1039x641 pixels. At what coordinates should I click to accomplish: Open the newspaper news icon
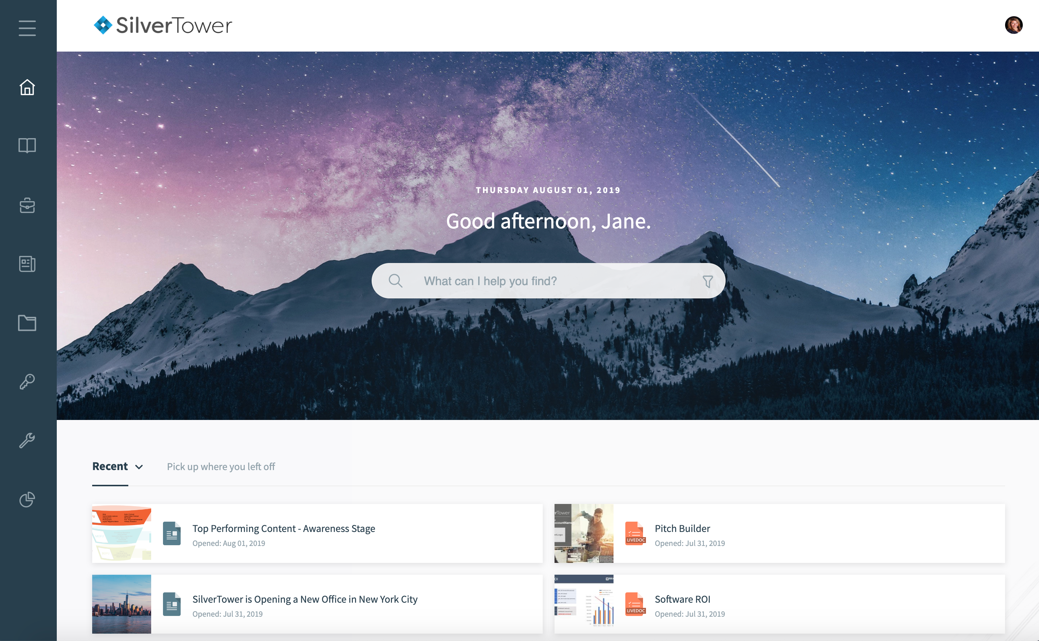coord(27,264)
